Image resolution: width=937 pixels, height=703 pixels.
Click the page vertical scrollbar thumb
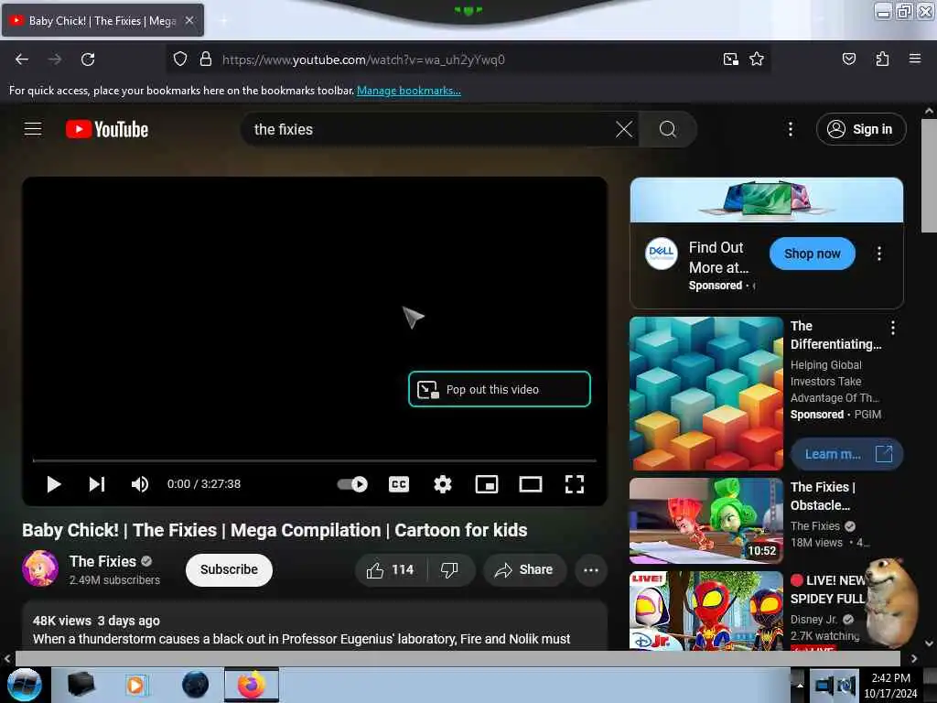pyautogui.click(x=929, y=175)
